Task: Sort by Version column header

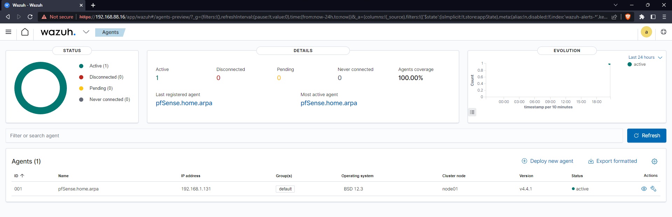Action: 526,176
